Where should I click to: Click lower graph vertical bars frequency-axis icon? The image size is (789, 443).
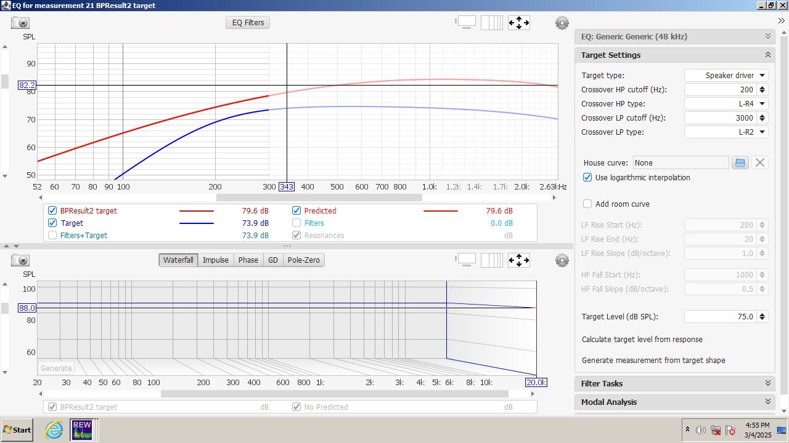492,260
